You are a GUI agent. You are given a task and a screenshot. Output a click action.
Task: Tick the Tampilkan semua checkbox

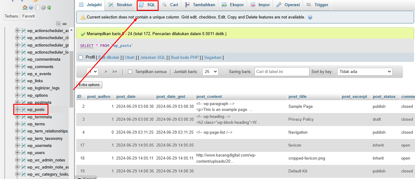tap(130, 71)
